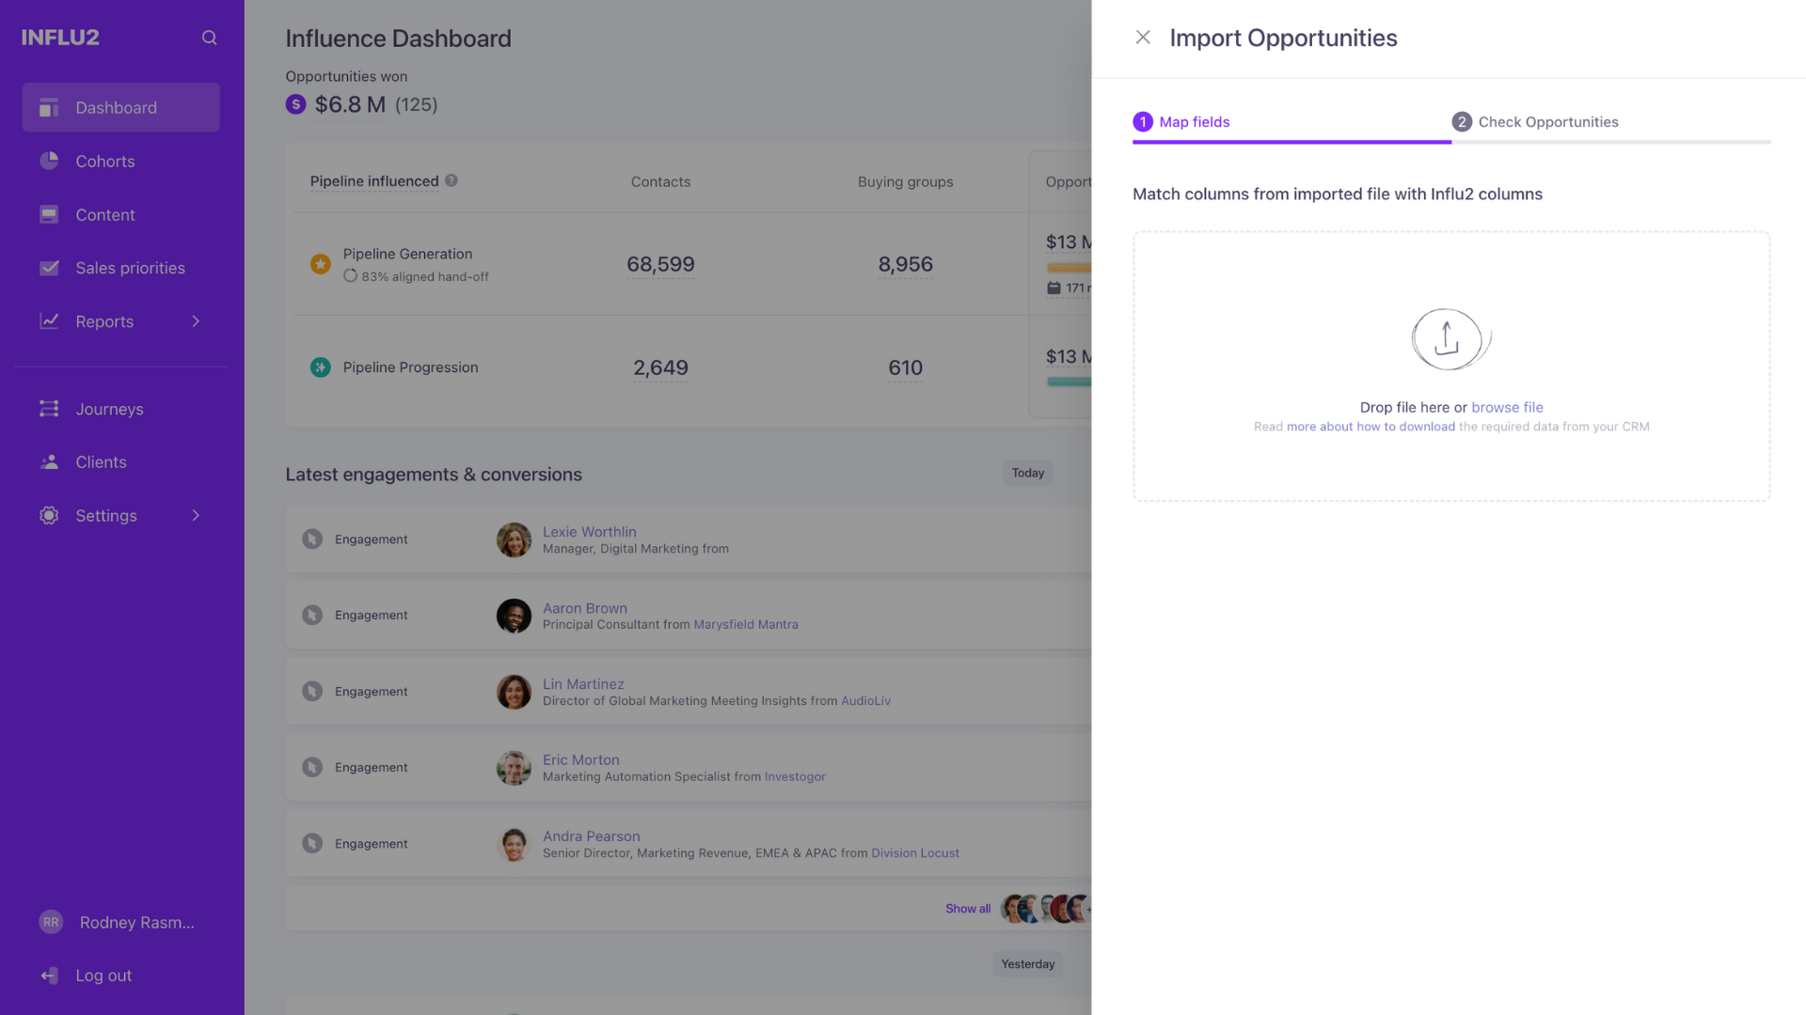Expand the Settings chevron arrow
The height and width of the screenshot is (1015, 1806).
(x=196, y=515)
